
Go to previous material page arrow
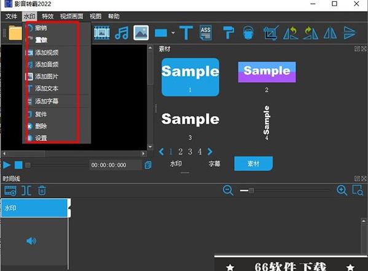tap(161, 152)
